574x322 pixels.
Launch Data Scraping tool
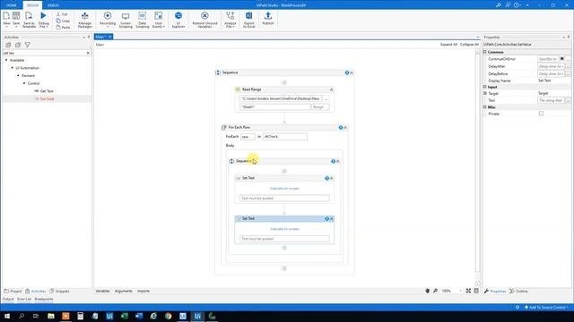point(142,20)
